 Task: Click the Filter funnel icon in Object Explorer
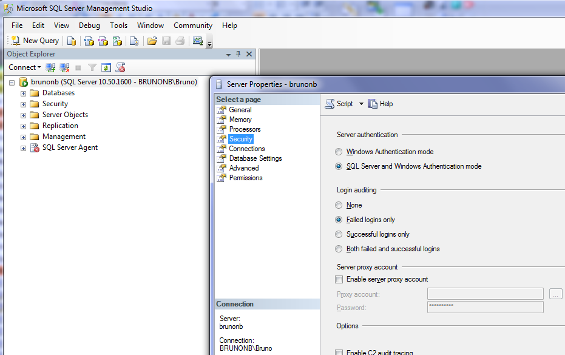(x=92, y=67)
